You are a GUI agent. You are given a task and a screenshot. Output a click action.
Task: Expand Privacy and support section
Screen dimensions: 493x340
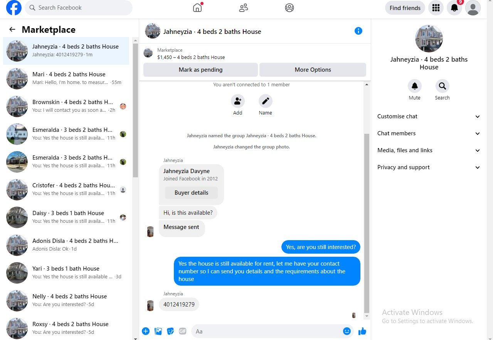pos(429,167)
